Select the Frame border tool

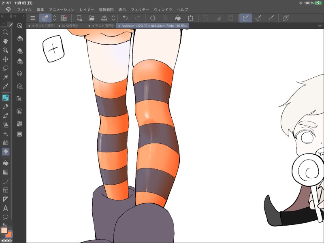tap(6, 190)
